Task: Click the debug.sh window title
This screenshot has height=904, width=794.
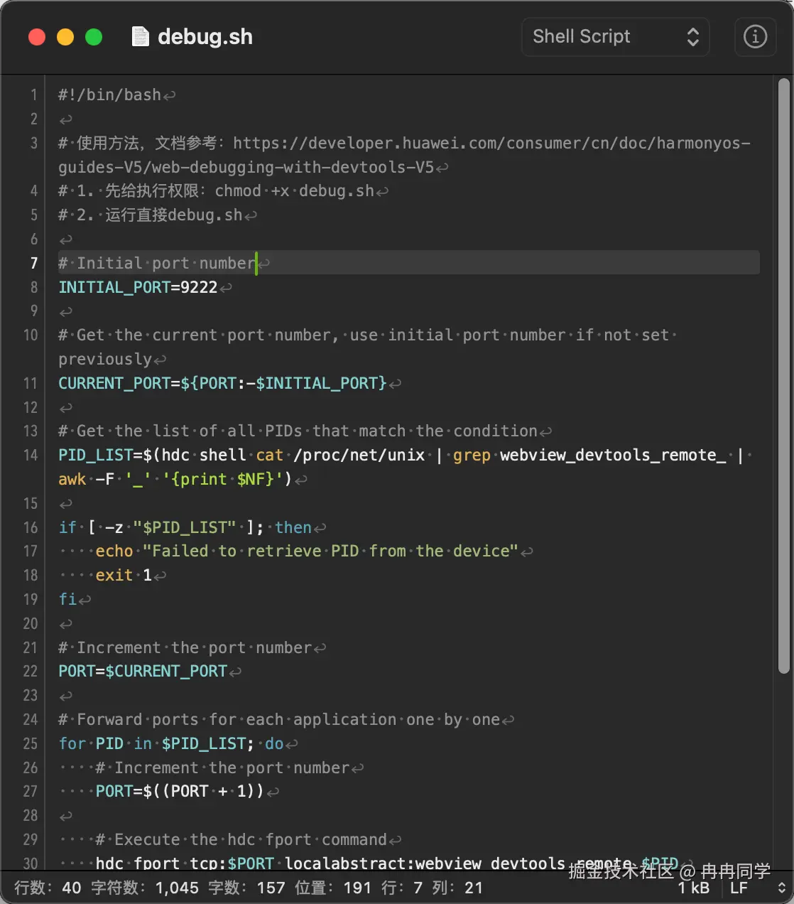Action: coord(205,37)
